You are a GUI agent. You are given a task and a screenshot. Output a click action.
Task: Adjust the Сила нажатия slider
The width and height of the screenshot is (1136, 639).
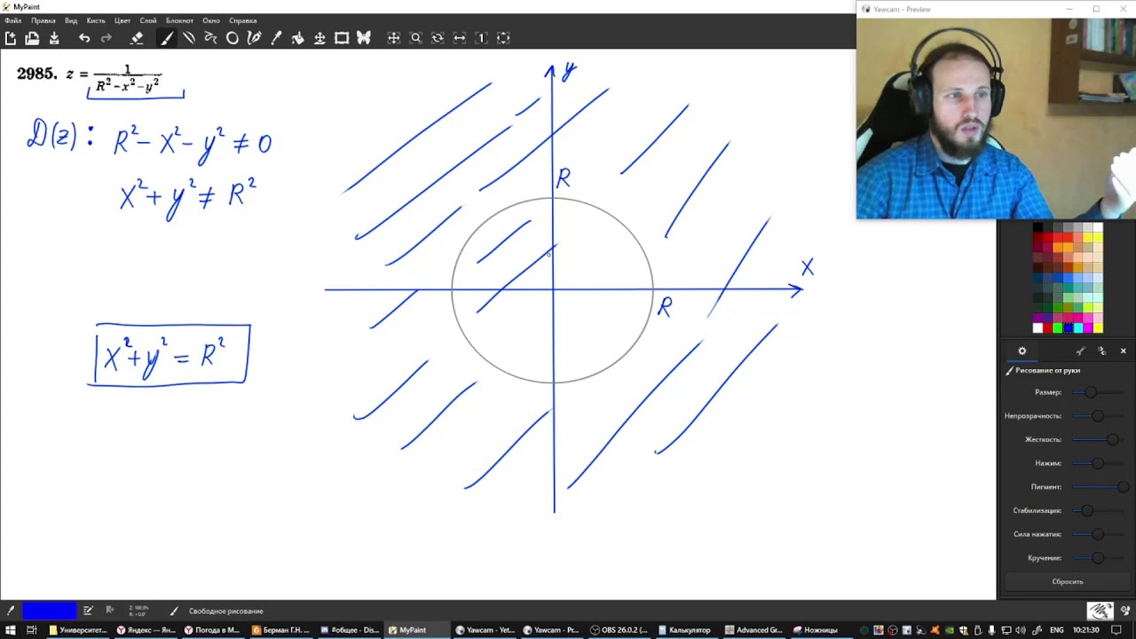(1097, 534)
